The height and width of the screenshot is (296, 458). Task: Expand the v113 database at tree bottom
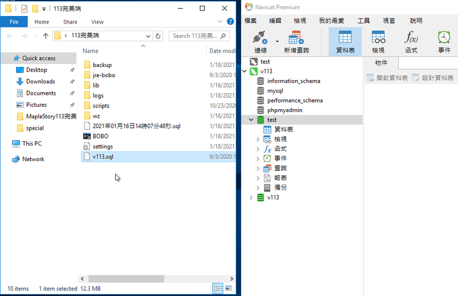(x=251, y=198)
